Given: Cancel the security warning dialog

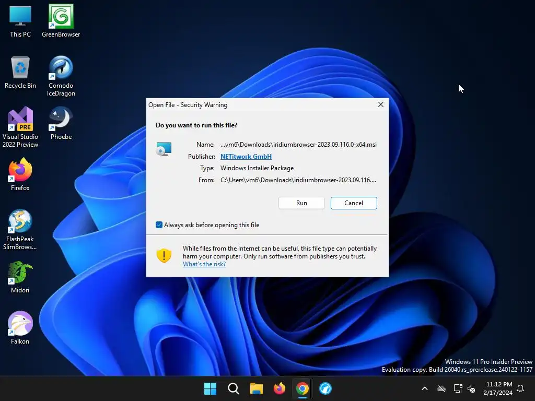Looking at the screenshot, I should point(354,203).
